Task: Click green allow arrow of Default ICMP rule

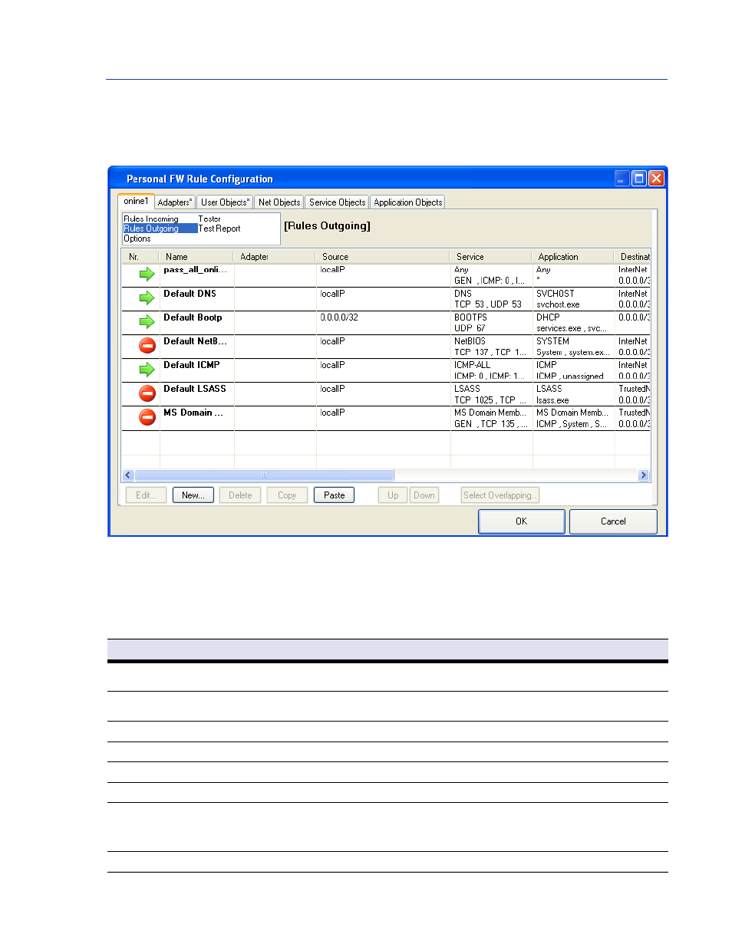Action: [x=147, y=370]
